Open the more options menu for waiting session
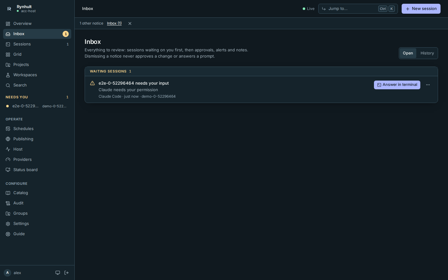 428,85
